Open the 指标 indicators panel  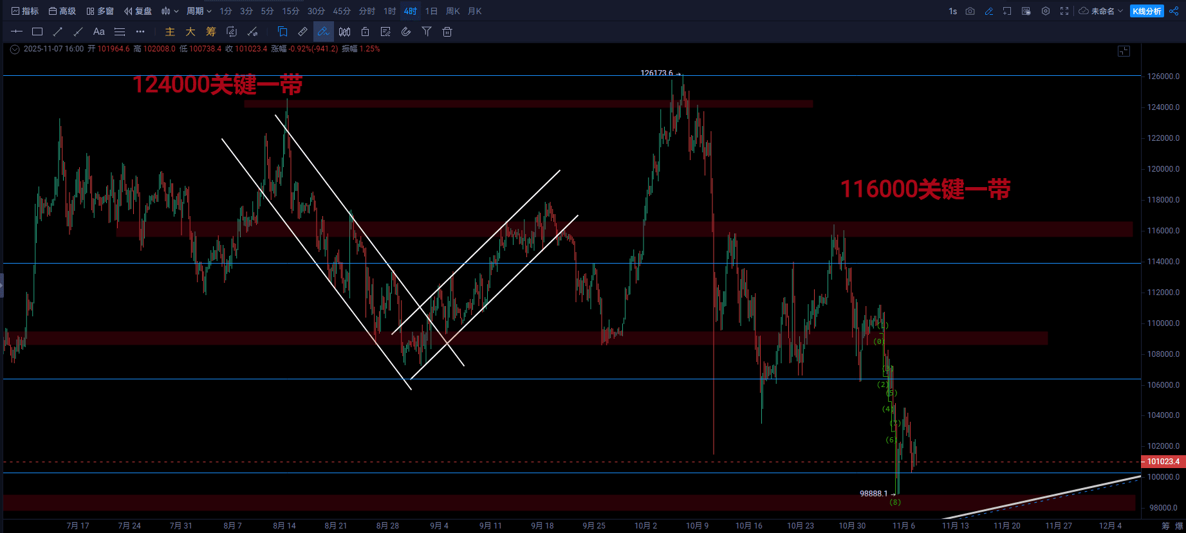tap(25, 11)
